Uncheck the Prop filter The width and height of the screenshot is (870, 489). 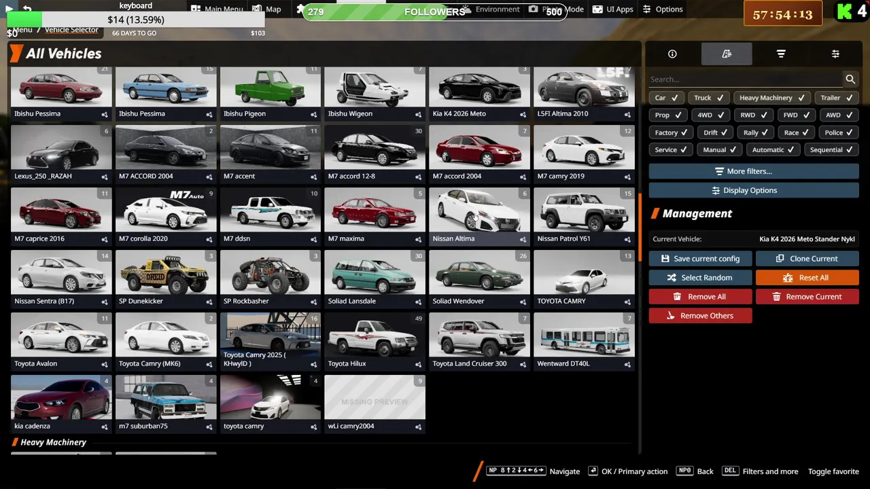tap(668, 115)
